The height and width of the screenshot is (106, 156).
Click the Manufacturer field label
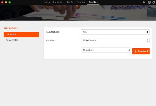53,32
